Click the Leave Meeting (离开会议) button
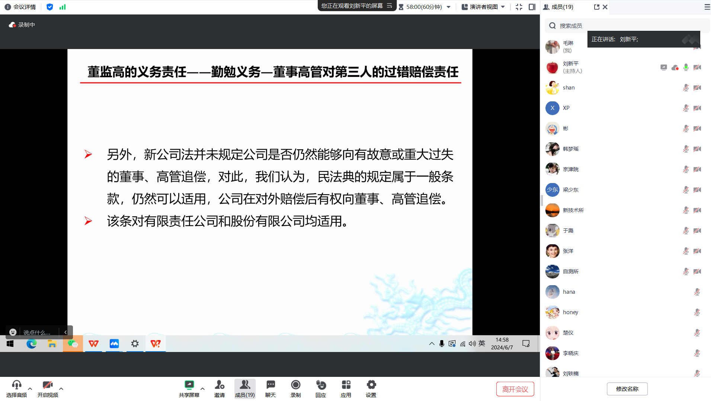Image resolution: width=711 pixels, height=401 pixels. coord(515,389)
